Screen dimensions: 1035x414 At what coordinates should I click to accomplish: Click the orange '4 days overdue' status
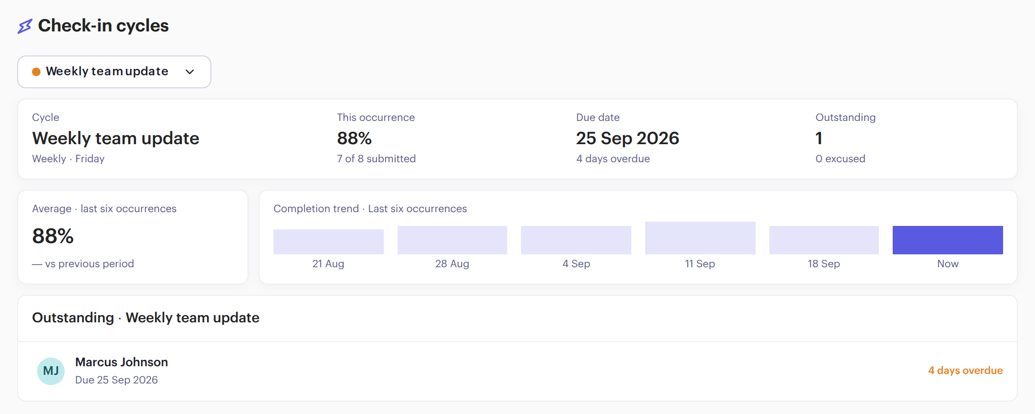(966, 371)
